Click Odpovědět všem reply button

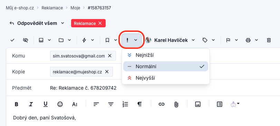click(33, 23)
